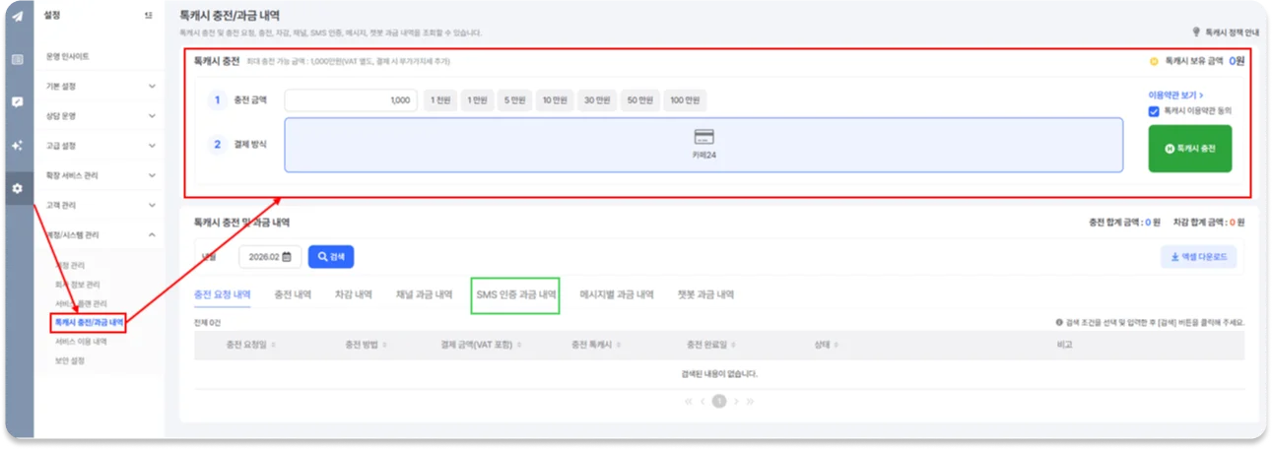This screenshot has width=1272, height=449.
Task: Open the list panel icon in left rail
Action: click(x=17, y=59)
